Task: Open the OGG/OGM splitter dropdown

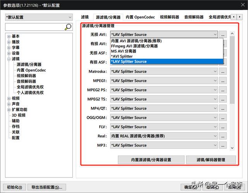Action: 164,118
